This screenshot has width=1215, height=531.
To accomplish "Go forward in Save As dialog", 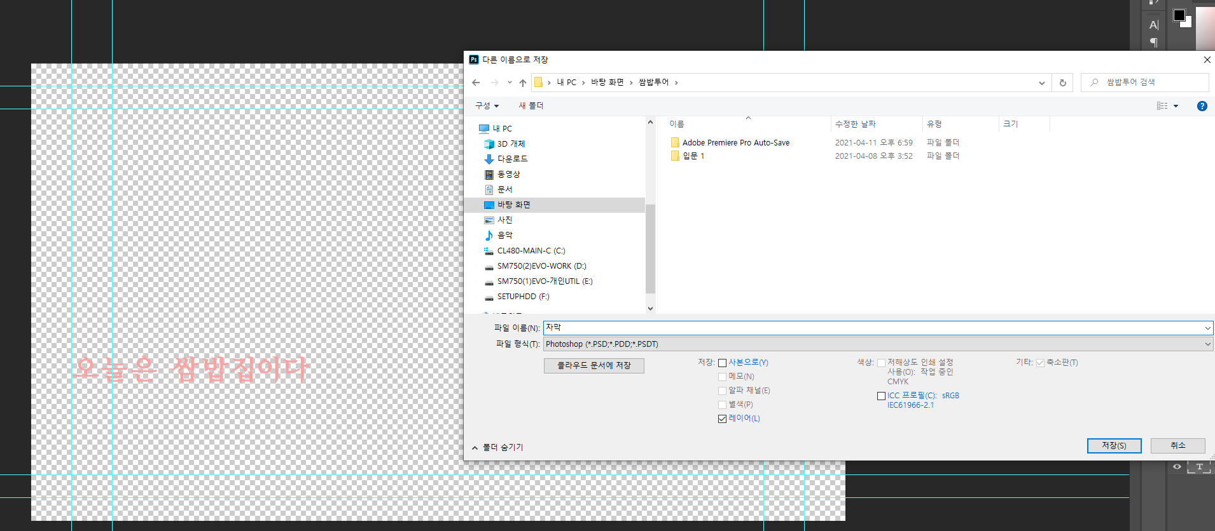I will pos(494,83).
